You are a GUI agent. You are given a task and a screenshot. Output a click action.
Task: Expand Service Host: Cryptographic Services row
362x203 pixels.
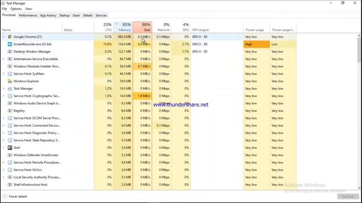tap(3, 96)
